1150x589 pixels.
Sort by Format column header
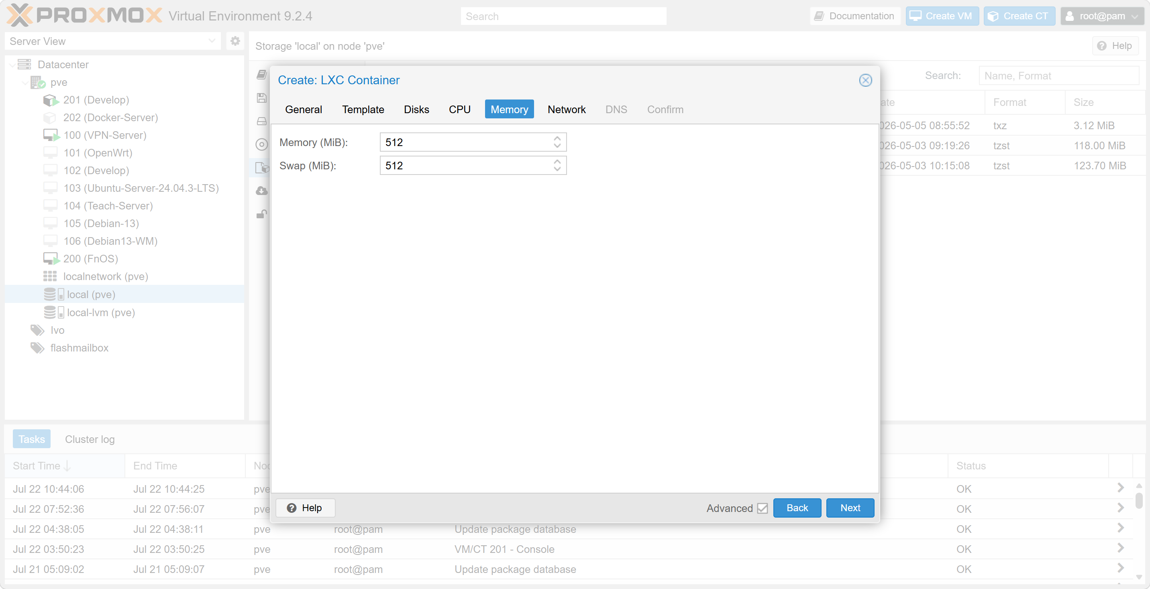pos(1025,102)
